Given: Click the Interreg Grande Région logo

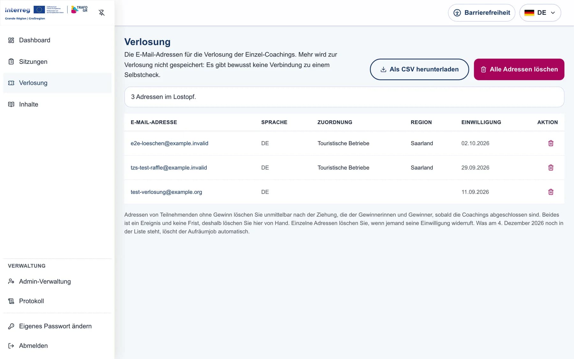Looking at the screenshot, I should tap(34, 12).
